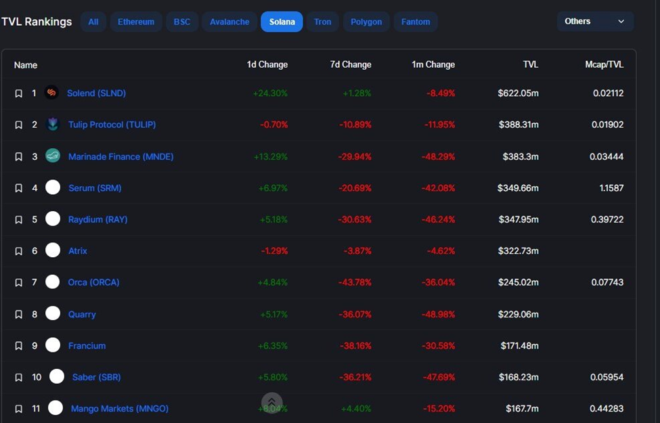660x423 pixels.
Task: Toggle bookmark for Saber (SBR)
Action: click(18, 378)
